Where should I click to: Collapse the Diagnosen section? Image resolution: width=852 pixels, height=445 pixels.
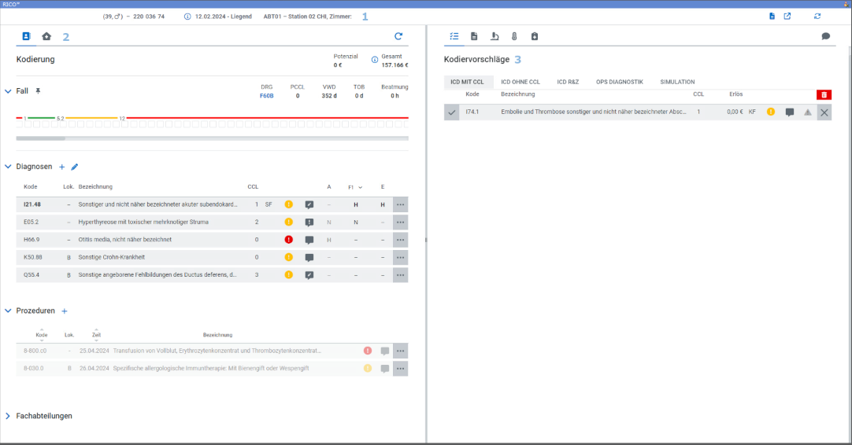tap(8, 167)
